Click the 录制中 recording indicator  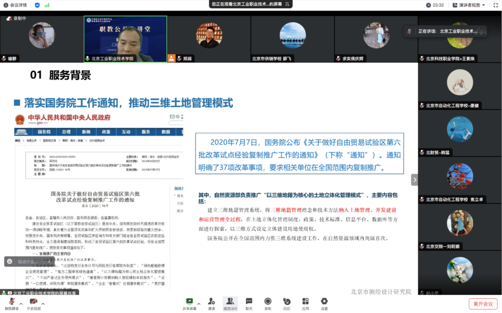click(16, 18)
